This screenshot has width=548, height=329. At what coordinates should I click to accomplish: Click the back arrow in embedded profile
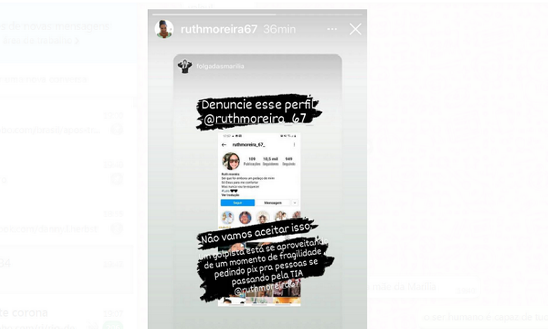coord(224,145)
